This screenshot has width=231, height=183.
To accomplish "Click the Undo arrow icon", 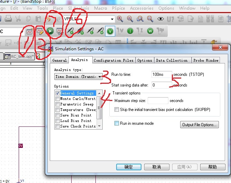I will tap(49, 19).
